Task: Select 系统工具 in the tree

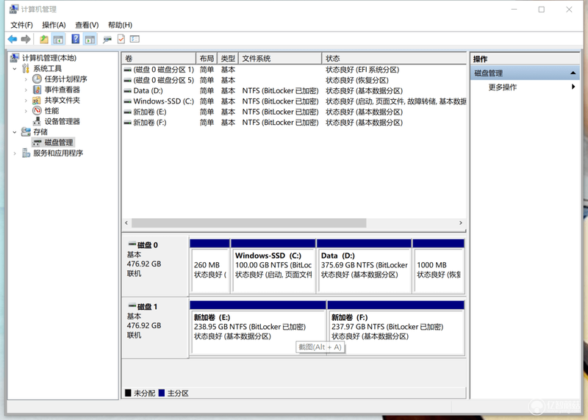Action: [x=48, y=68]
